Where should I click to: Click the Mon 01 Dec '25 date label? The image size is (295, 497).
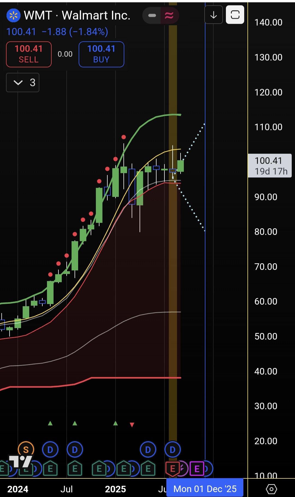tap(205, 489)
